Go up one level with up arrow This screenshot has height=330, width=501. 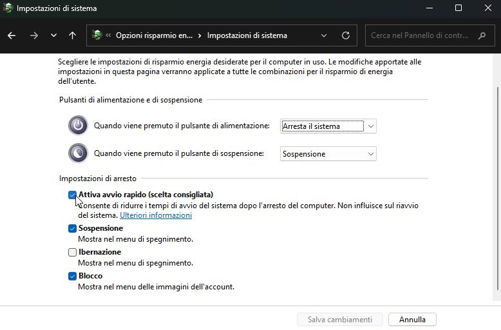73,35
